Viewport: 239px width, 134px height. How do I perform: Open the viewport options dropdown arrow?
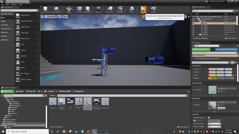(42, 16)
